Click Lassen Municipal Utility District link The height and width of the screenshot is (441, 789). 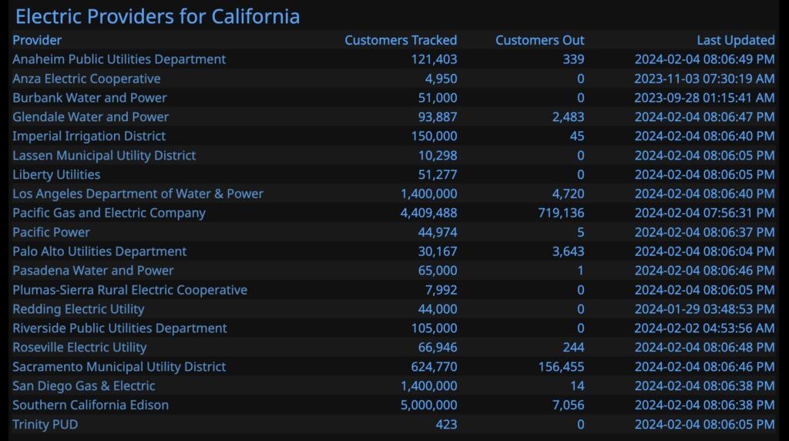click(x=104, y=156)
